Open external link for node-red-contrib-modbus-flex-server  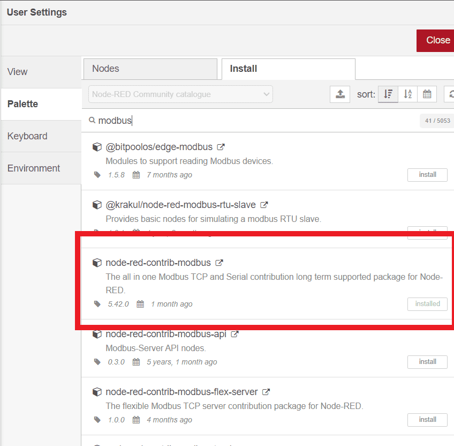[266, 392]
